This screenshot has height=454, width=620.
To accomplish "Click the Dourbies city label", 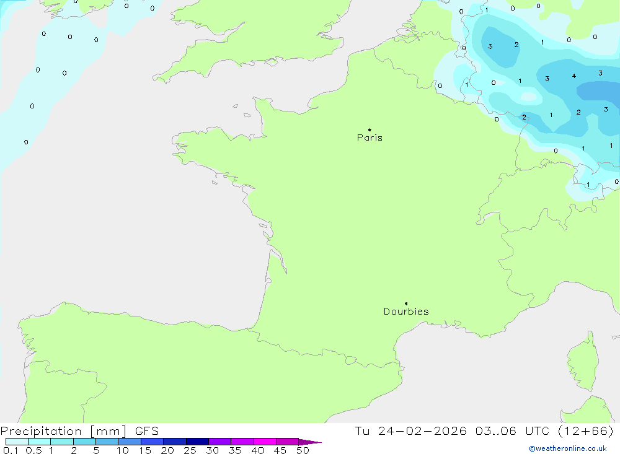I will point(406,312).
